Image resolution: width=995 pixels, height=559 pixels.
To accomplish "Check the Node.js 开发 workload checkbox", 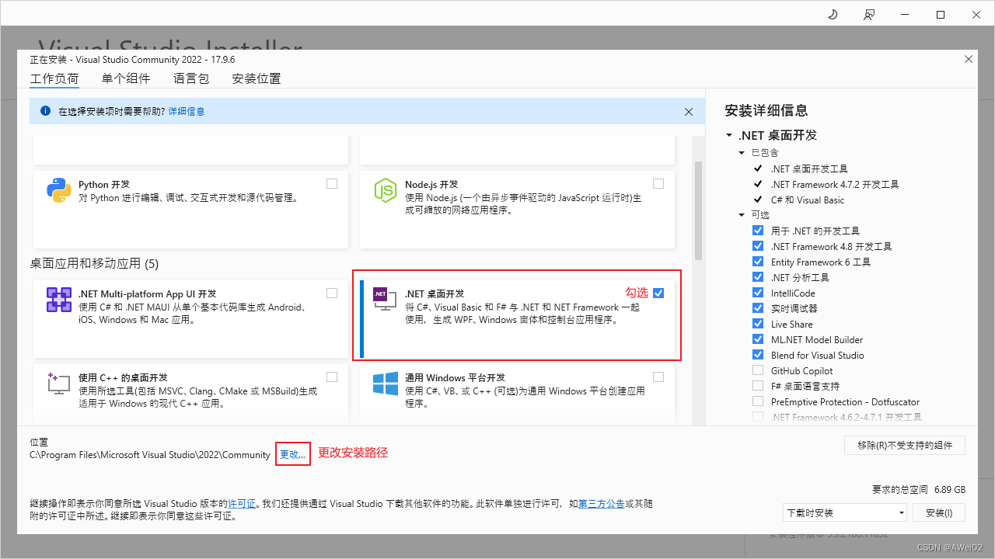I will [658, 183].
